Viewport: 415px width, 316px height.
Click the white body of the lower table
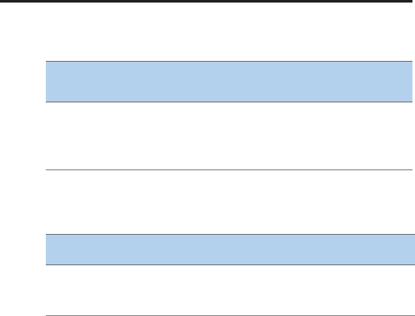(x=229, y=290)
